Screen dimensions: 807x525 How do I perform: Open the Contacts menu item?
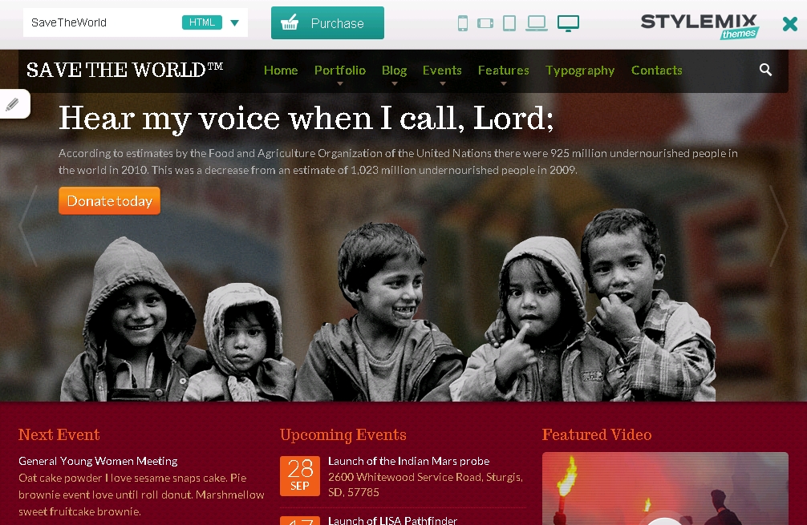pyautogui.click(x=657, y=71)
